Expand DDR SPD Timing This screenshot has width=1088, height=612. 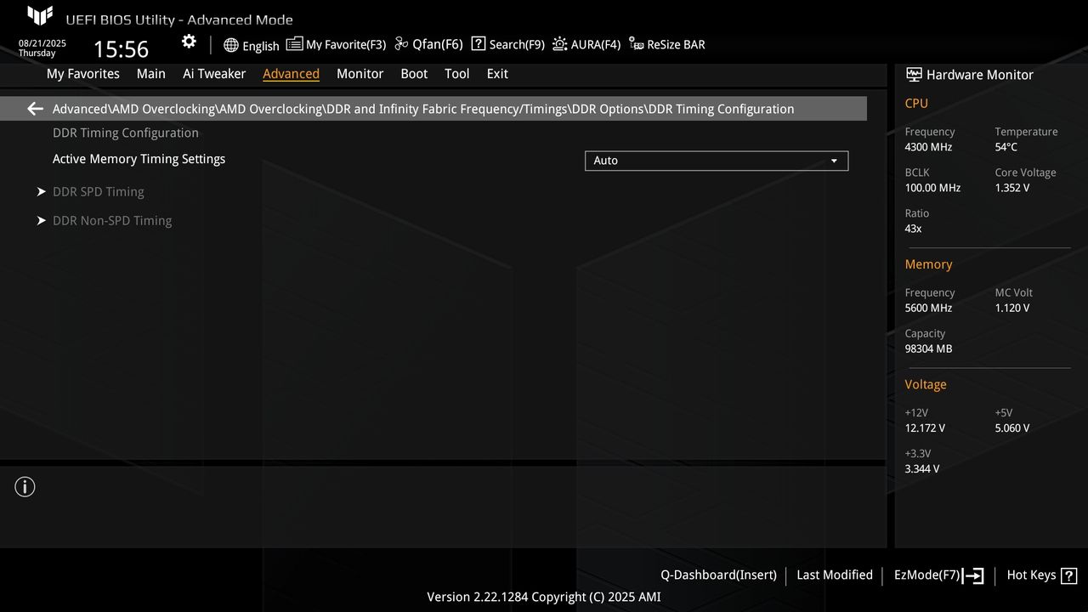click(99, 191)
